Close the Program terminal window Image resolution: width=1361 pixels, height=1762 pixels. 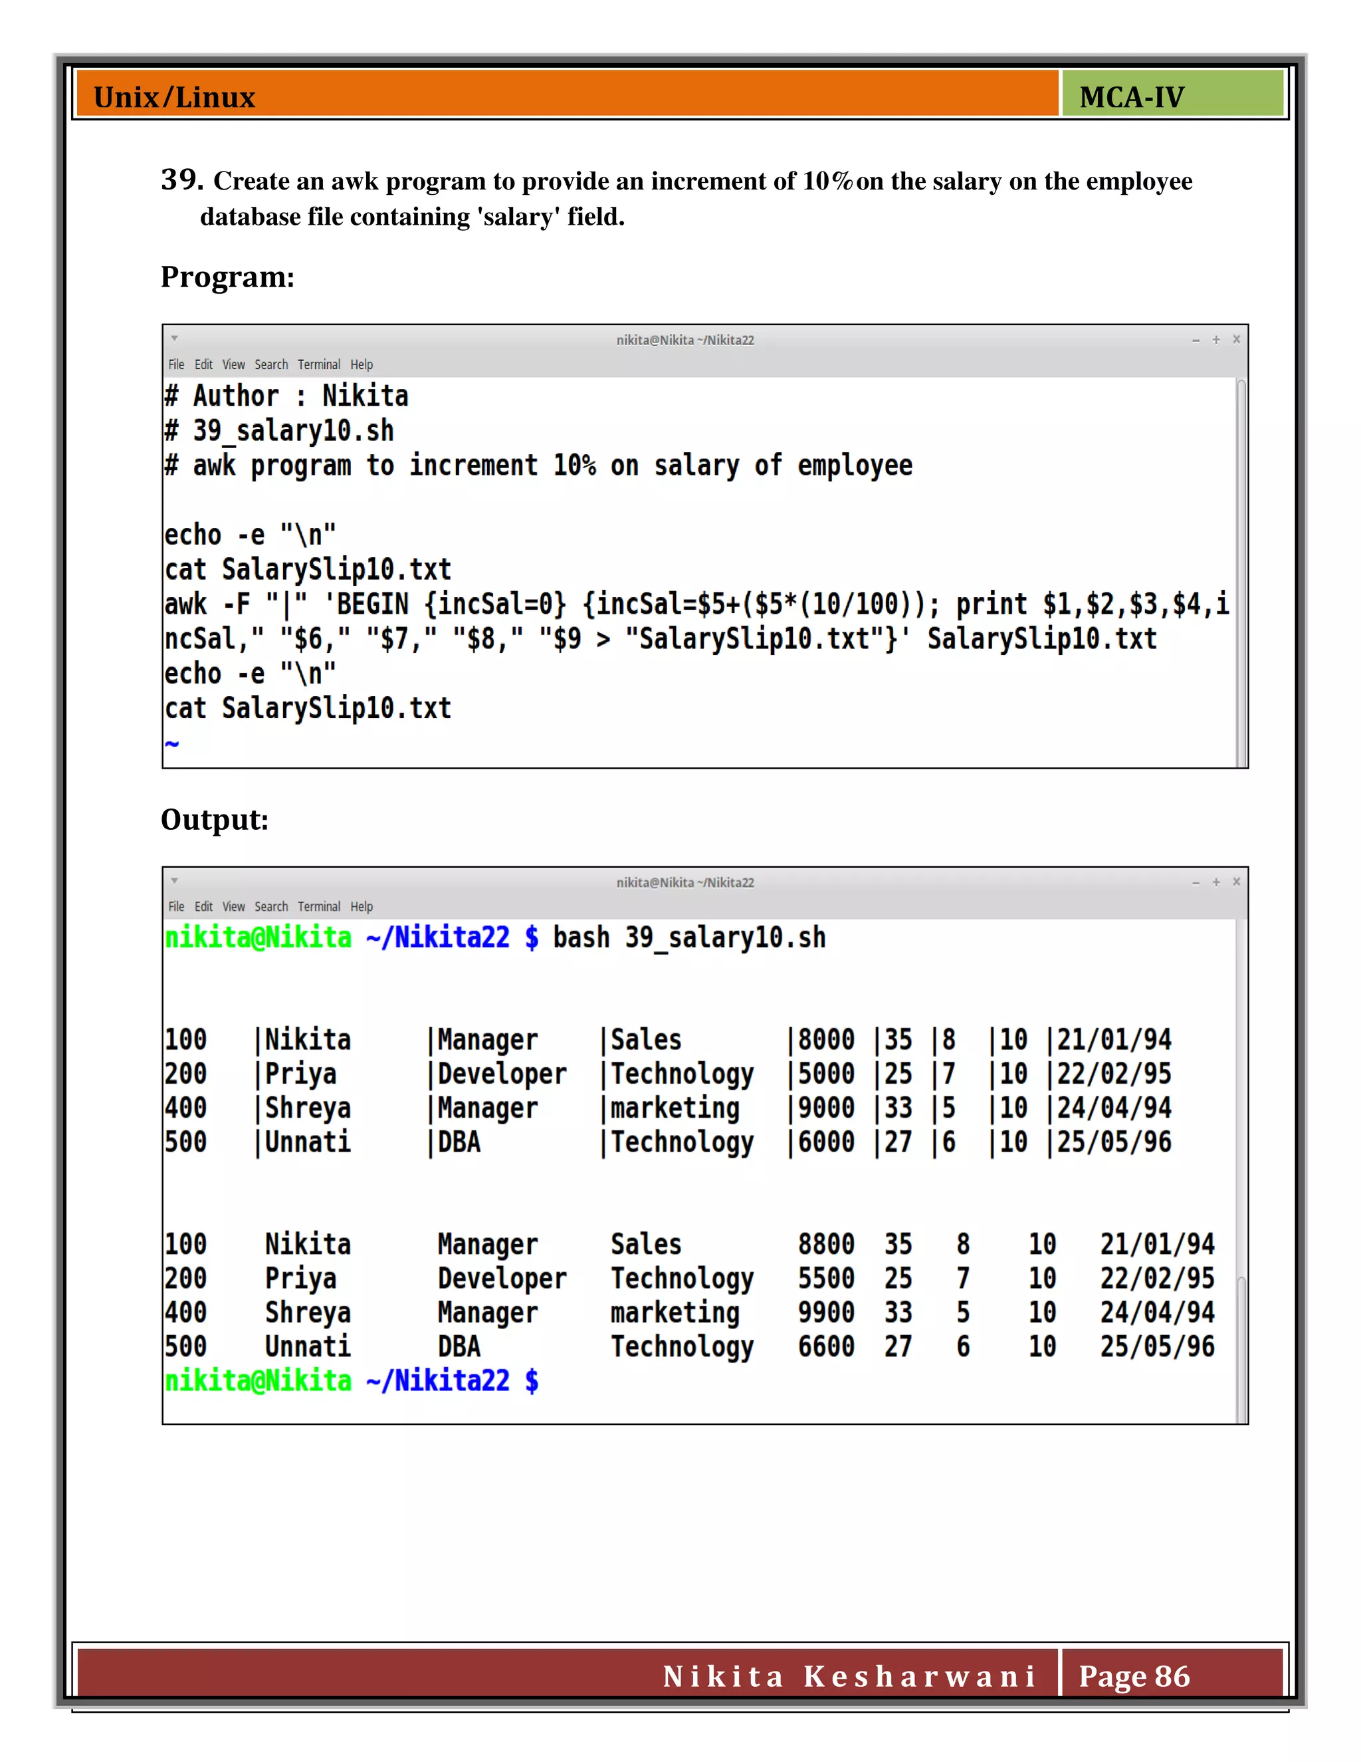(1236, 340)
